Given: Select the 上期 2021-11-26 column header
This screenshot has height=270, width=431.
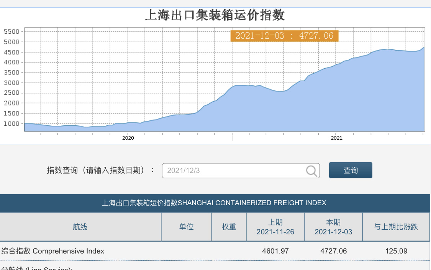Looking at the screenshot, I should (275, 227).
